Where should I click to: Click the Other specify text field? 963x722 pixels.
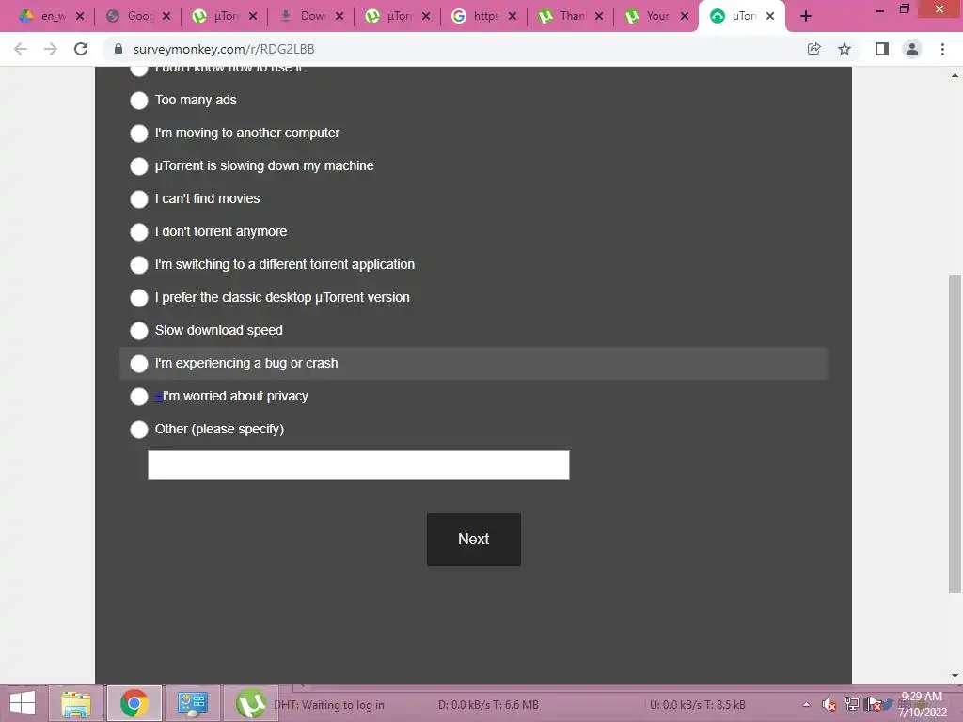pos(358,465)
